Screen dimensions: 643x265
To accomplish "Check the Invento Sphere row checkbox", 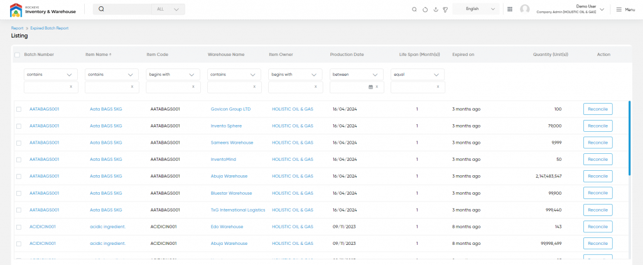I will (x=19, y=126).
